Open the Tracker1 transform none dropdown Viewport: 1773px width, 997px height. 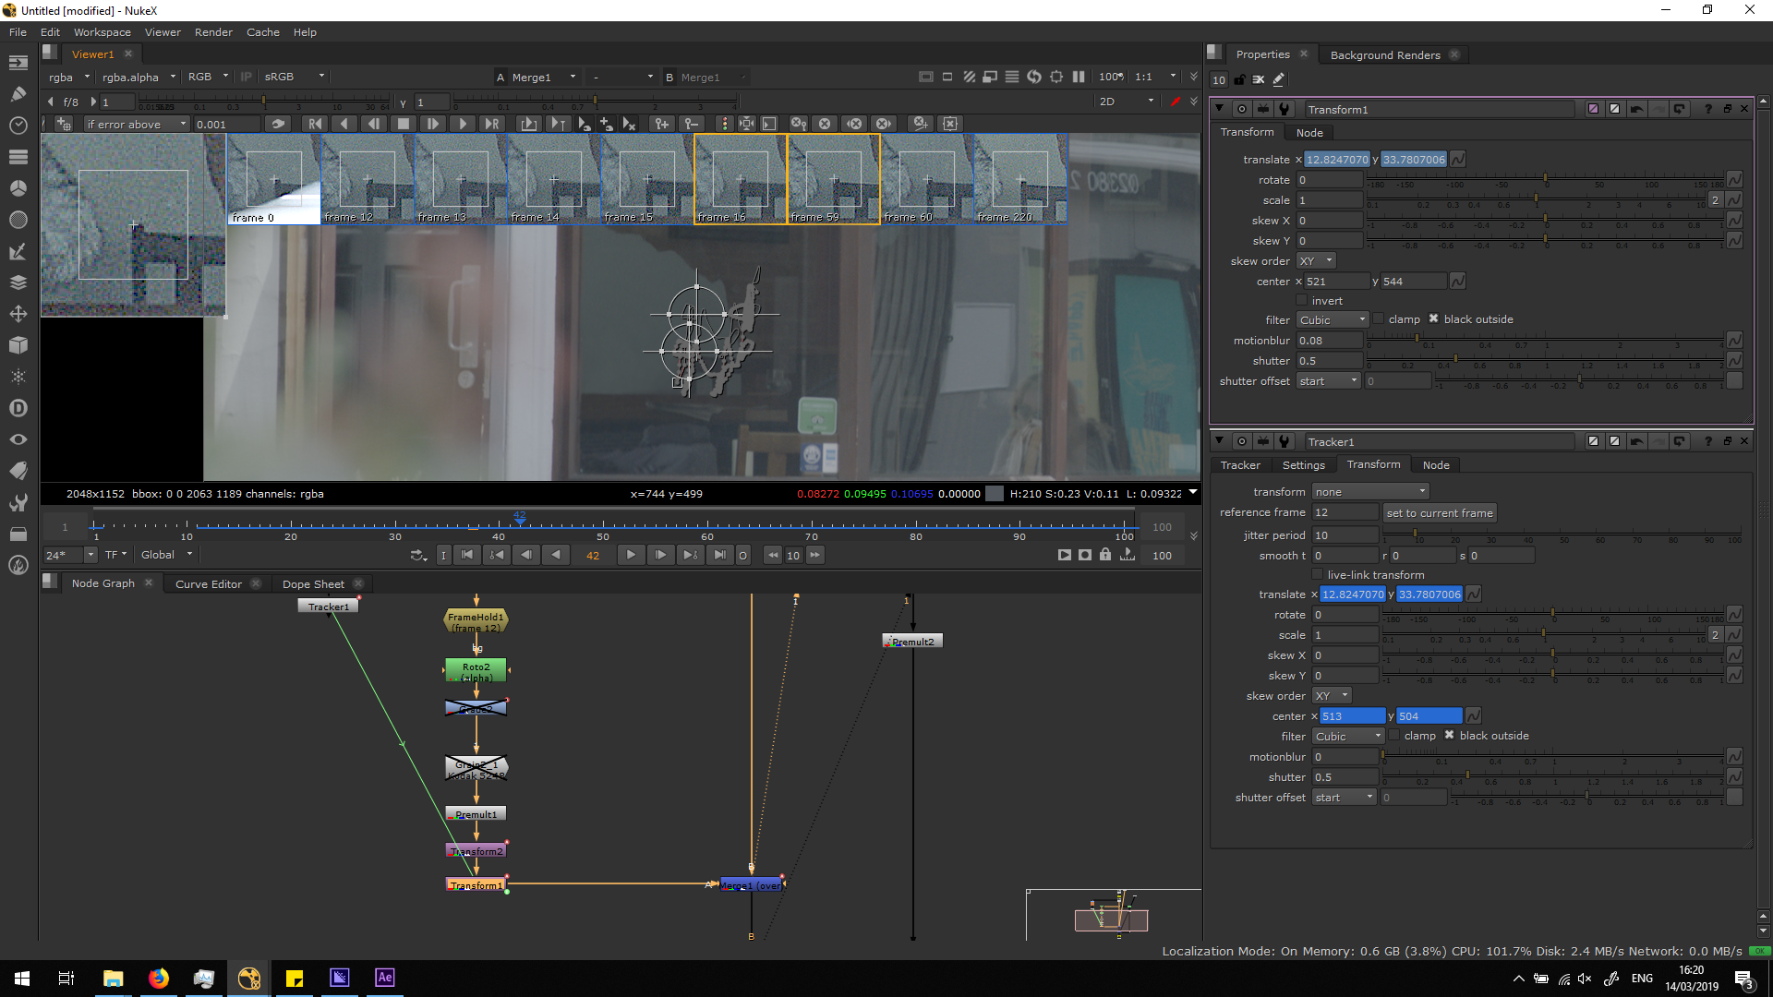pos(1369,492)
